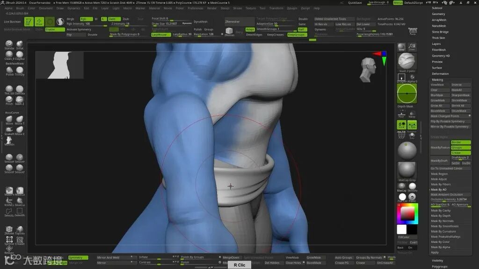Click the ZRemesher cube icon
Screen dimensions: 479x269
click(229, 31)
